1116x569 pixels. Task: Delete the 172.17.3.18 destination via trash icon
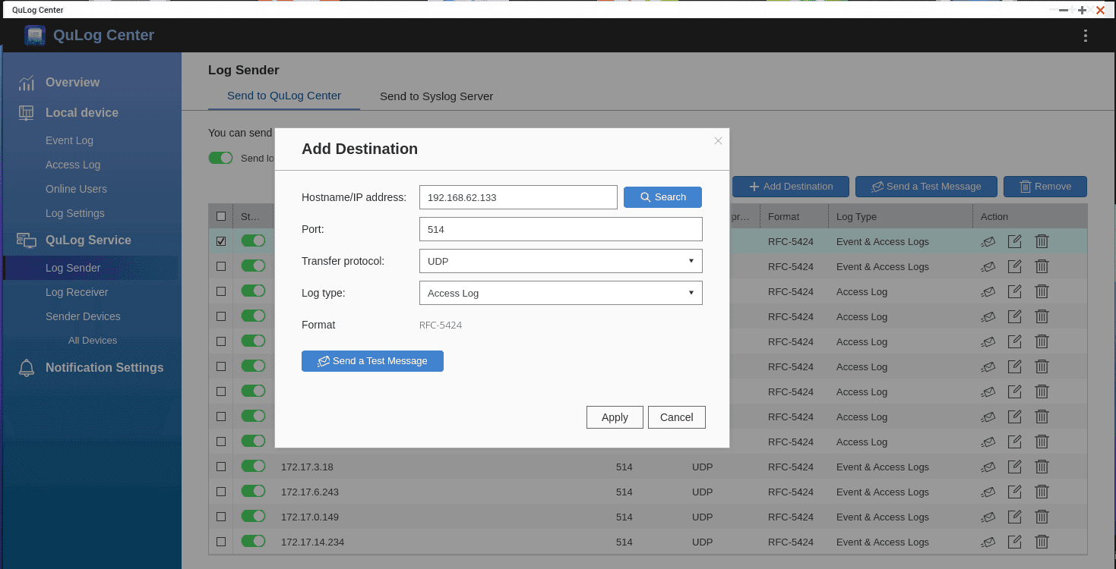click(1042, 467)
